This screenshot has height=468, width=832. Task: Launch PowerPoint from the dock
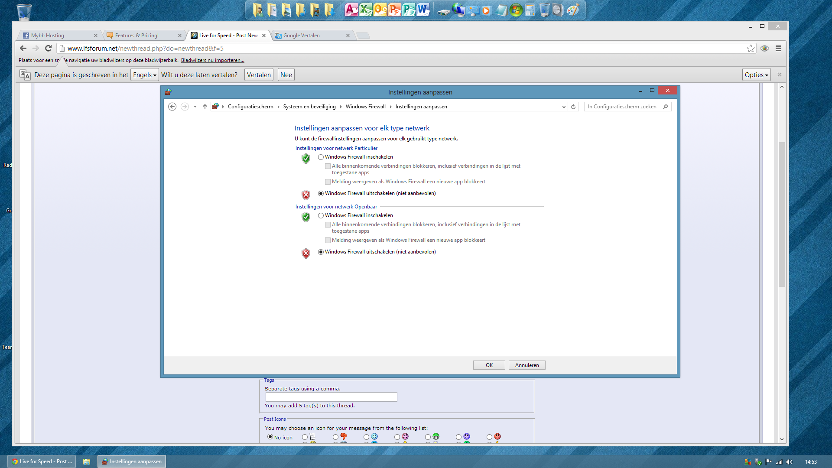pyautogui.click(x=394, y=10)
